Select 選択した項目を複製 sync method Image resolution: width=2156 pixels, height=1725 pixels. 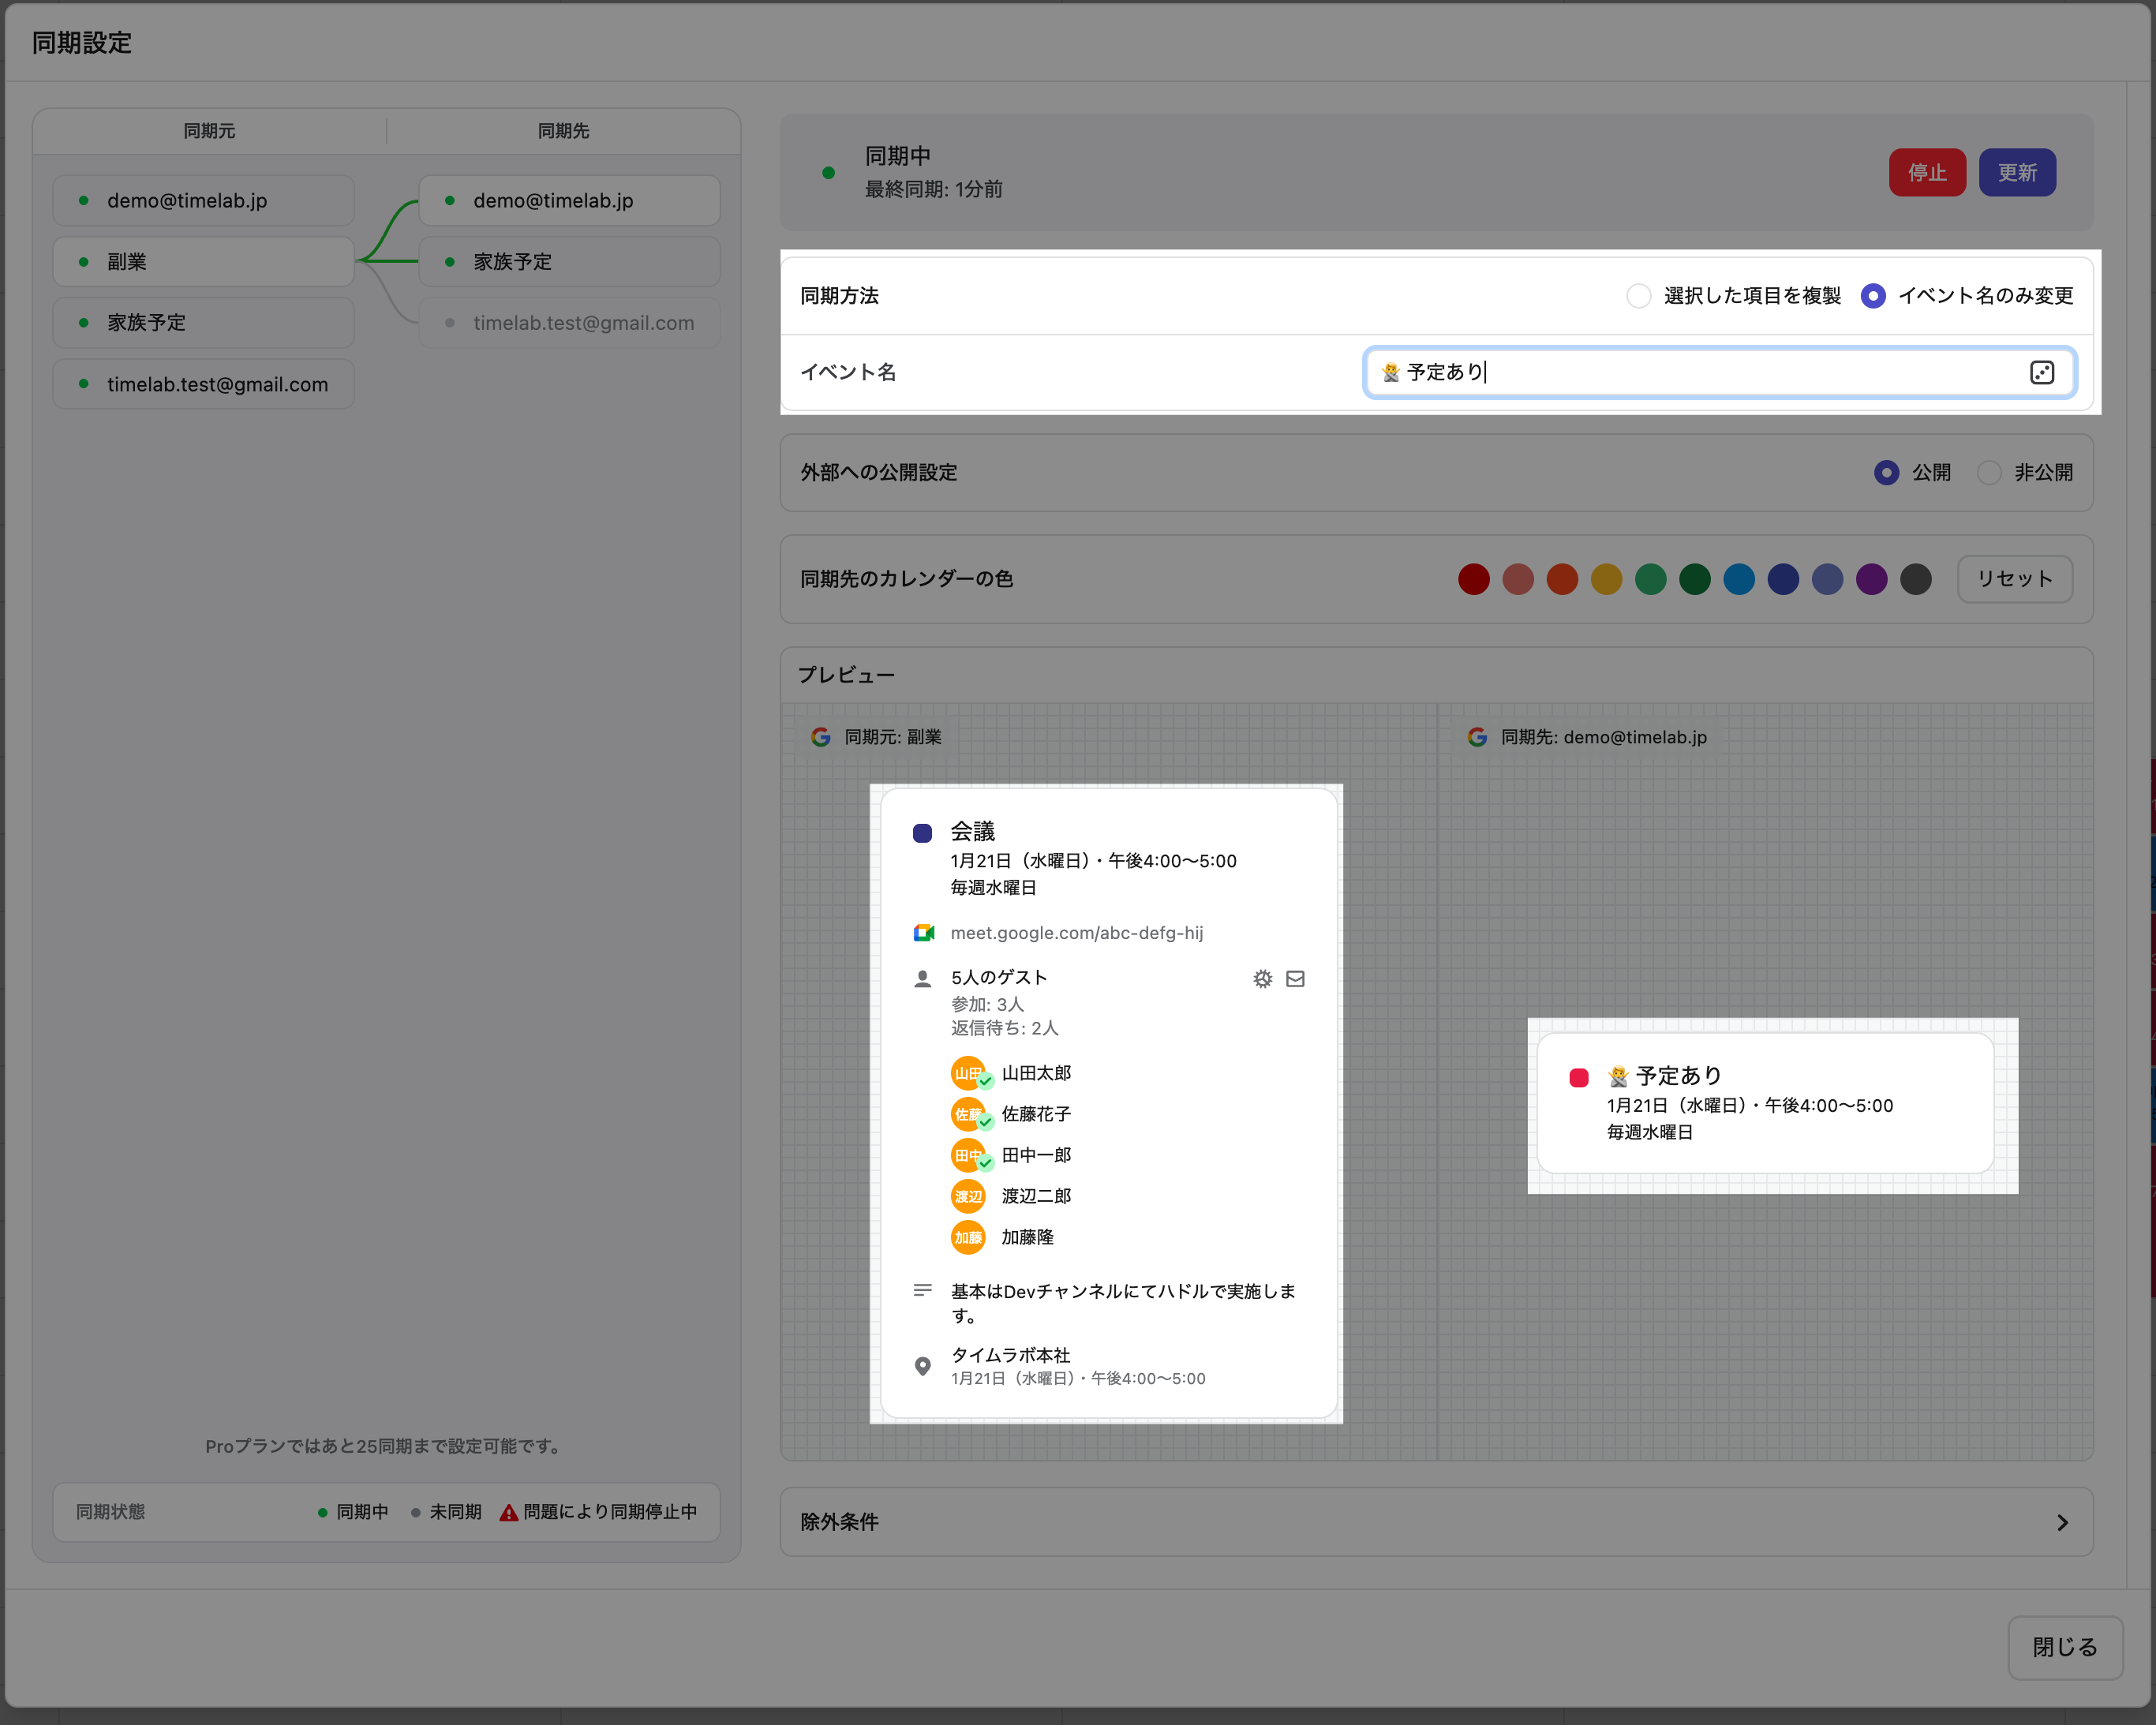[x=1638, y=296]
